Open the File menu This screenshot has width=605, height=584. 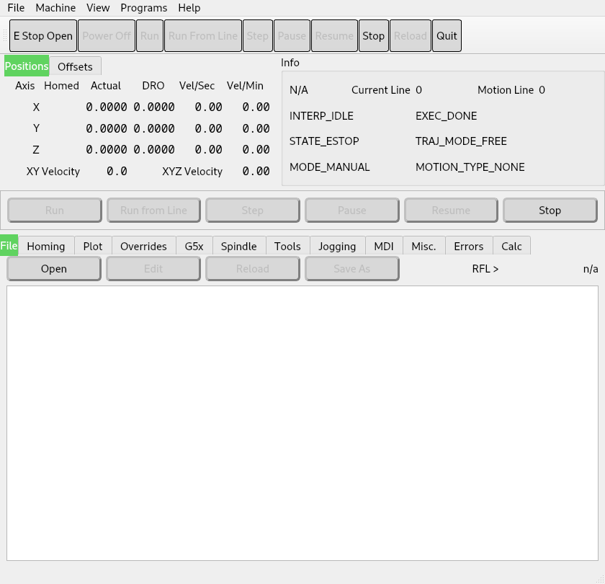click(16, 8)
